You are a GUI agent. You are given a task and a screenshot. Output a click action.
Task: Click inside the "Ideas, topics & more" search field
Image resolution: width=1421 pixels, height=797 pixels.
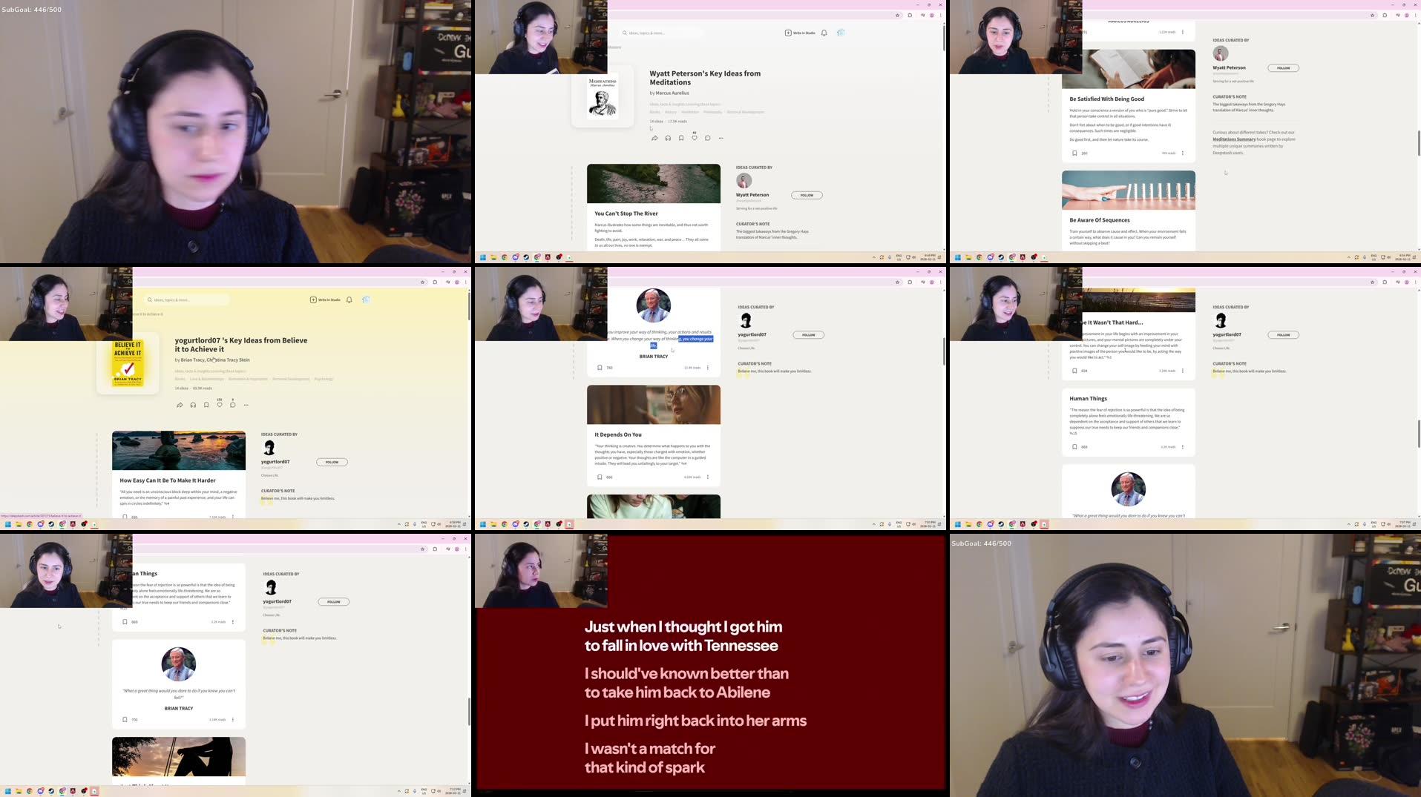click(662, 33)
